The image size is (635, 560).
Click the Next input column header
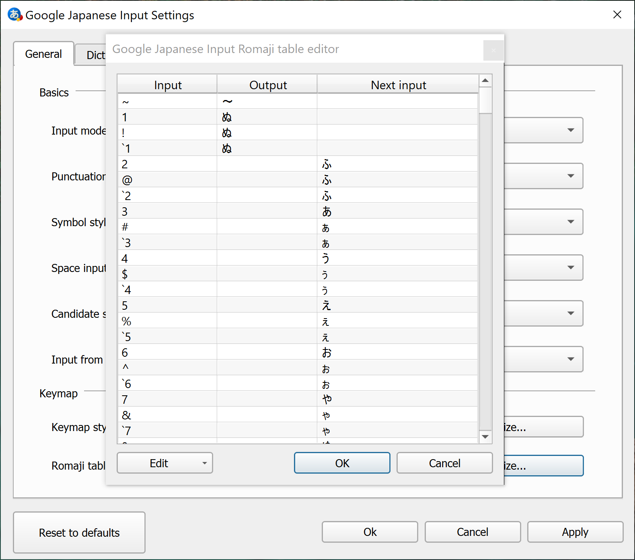[398, 85]
